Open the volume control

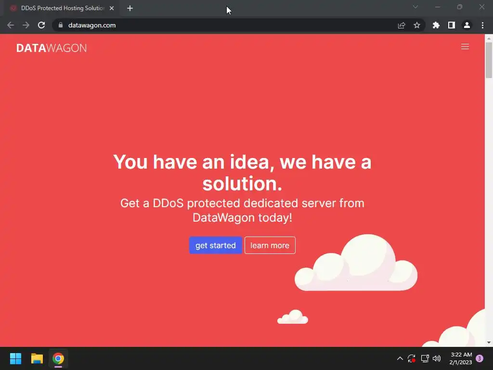437,358
